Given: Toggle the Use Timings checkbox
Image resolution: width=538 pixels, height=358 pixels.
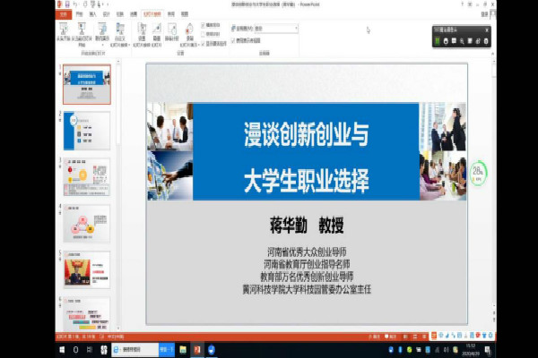Looking at the screenshot, I should pos(203,34).
